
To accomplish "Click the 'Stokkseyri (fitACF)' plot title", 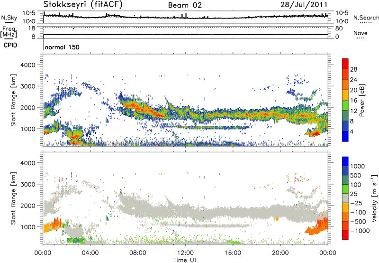I will tap(83, 4).
